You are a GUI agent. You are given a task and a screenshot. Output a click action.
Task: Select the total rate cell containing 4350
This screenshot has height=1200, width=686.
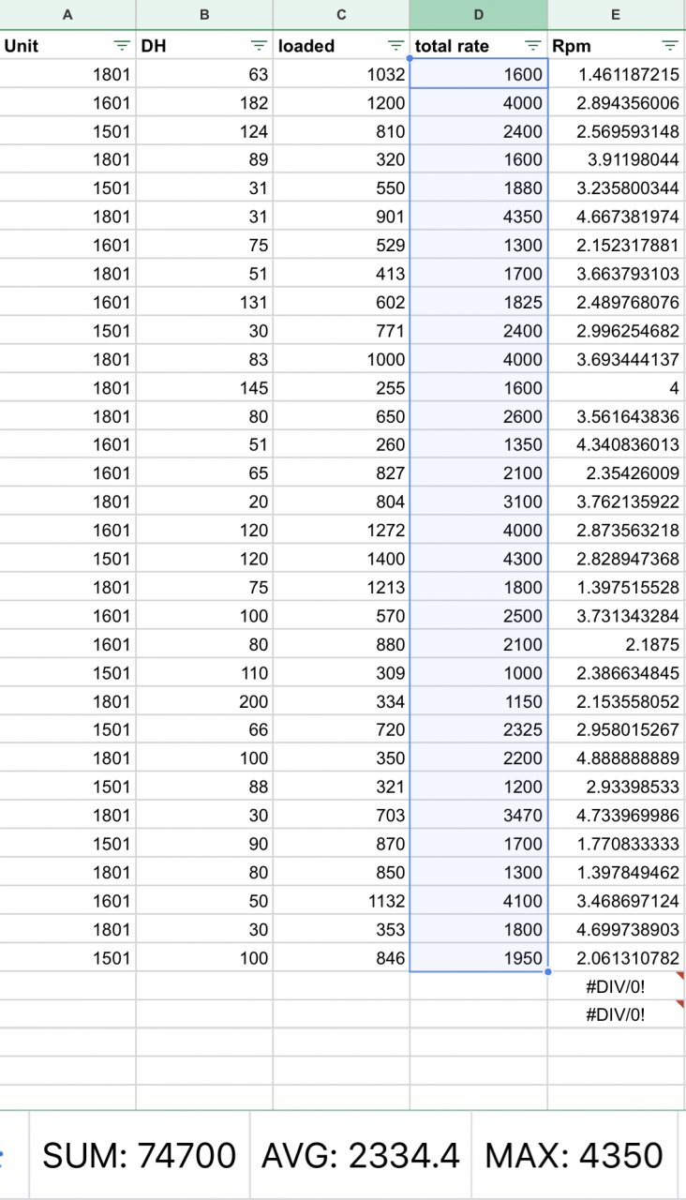pyautogui.click(x=478, y=217)
